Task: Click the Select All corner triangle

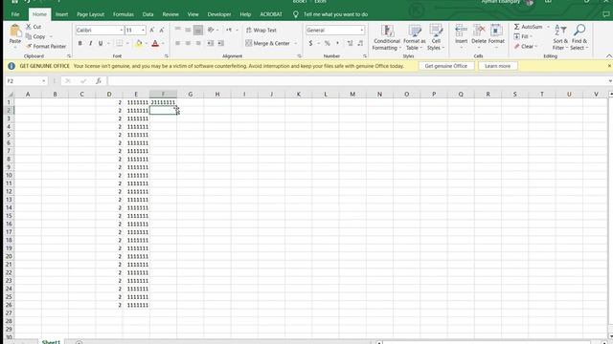Action: point(11,94)
